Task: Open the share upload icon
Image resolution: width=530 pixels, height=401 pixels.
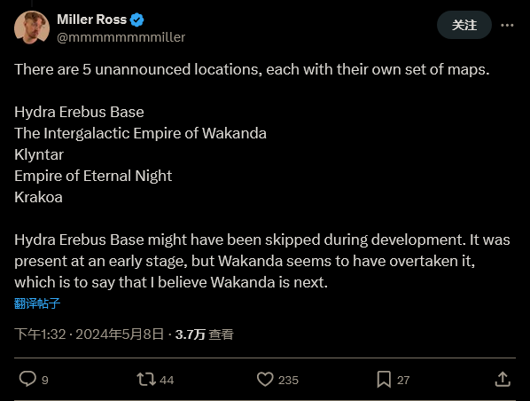Action: click(x=503, y=379)
